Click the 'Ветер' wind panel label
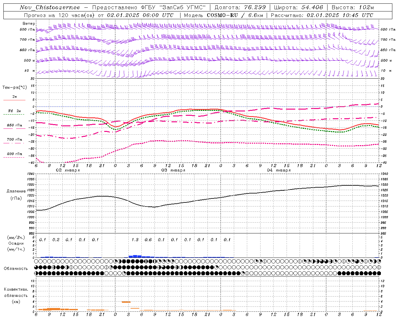Screen dimensions: 397x317 tap(29, 24)
